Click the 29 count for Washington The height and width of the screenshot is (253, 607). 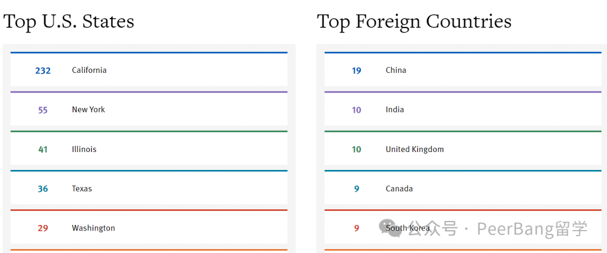(x=43, y=228)
